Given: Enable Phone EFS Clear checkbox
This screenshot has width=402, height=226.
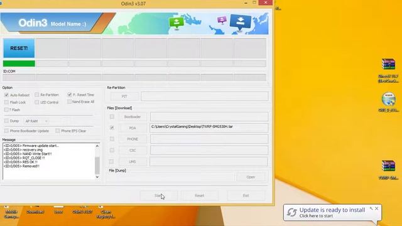Looking at the screenshot, I should [x=57, y=131].
